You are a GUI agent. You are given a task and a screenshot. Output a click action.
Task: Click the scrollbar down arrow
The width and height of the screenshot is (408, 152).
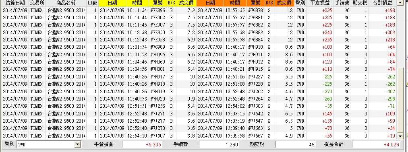coord(400,136)
